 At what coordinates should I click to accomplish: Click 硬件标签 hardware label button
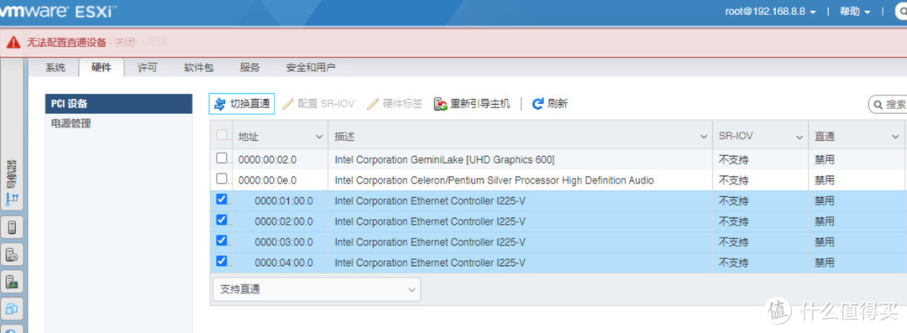(x=395, y=104)
